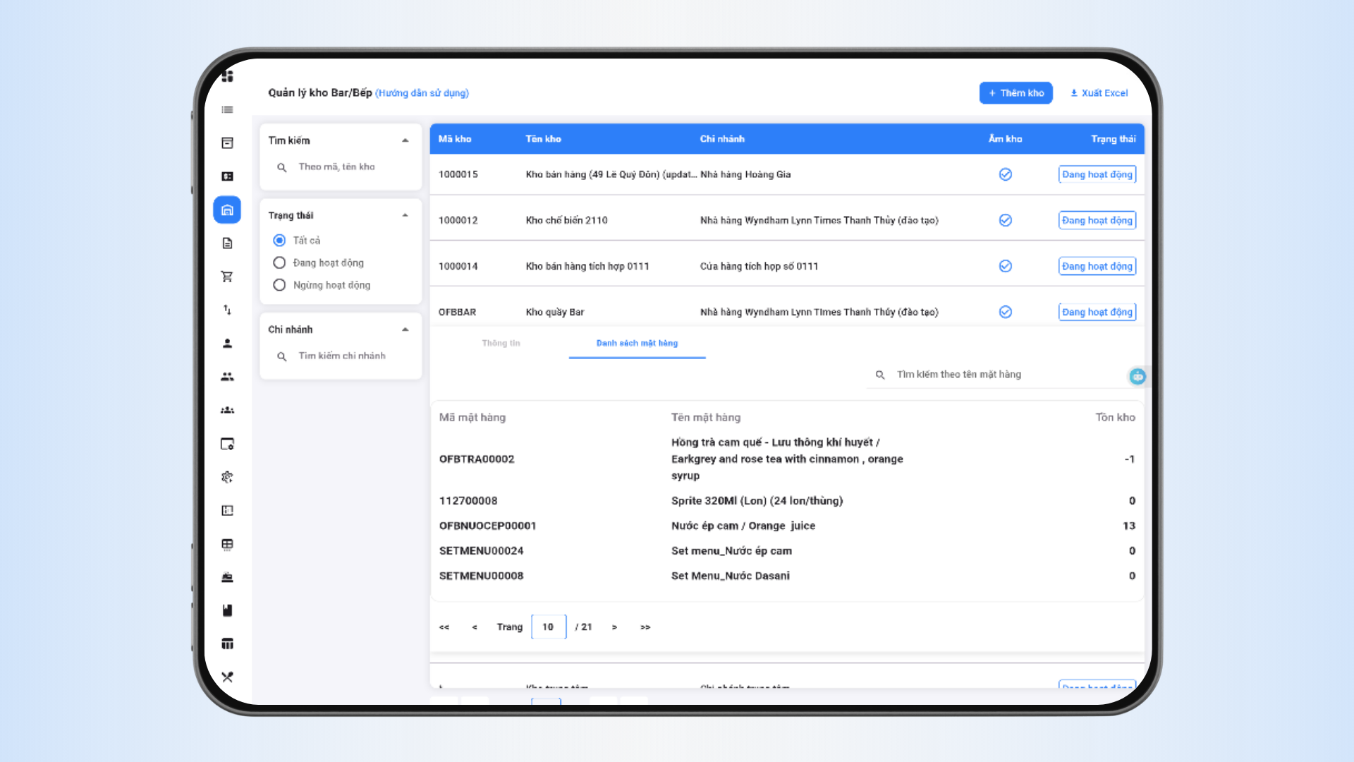Viewport: 1354px width, 762px height.
Task: Click the crossed utensils sidebar icon
Action: 227,677
